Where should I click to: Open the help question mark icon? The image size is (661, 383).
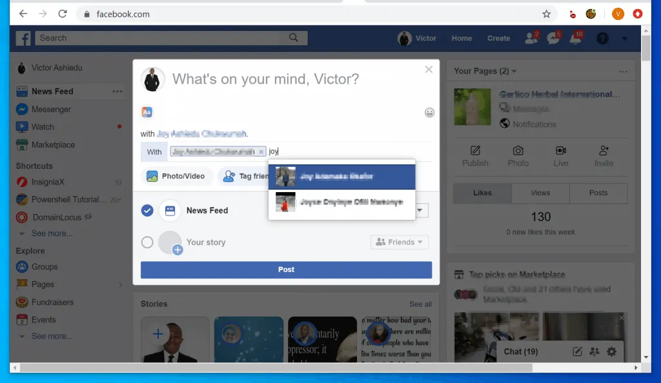pos(602,38)
